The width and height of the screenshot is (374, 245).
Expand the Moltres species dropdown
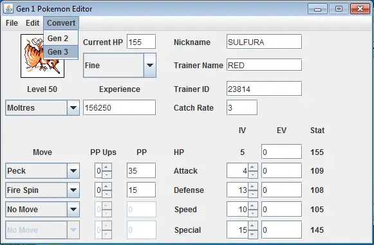coord(73,108)
